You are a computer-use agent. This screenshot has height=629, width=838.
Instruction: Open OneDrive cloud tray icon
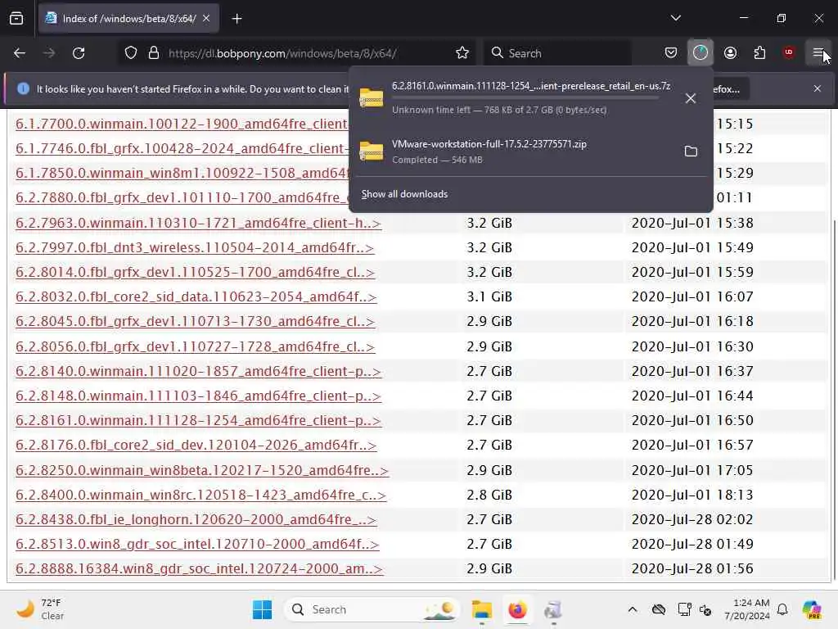(x=659, y=609)
